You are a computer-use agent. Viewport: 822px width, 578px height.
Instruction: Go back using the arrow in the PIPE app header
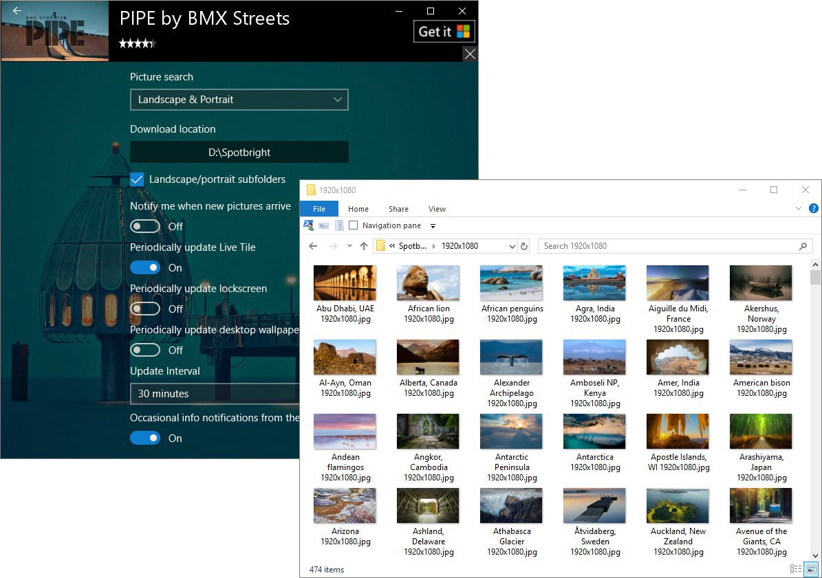(17, 10)
